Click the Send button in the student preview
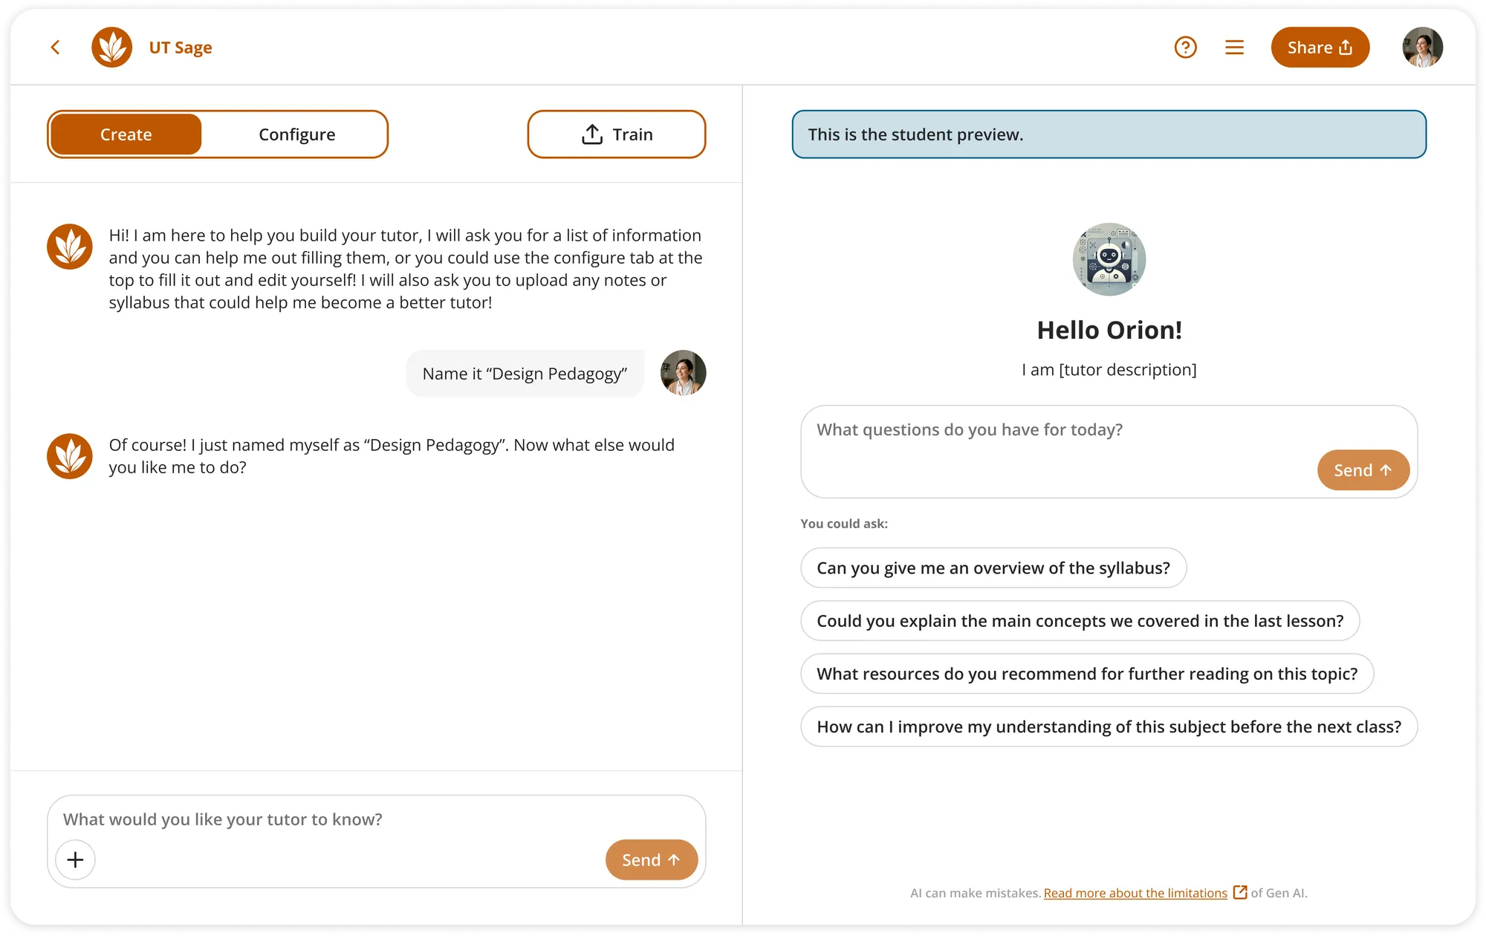The width and height of the screenshot is (1486, 936). [1363, 469]
